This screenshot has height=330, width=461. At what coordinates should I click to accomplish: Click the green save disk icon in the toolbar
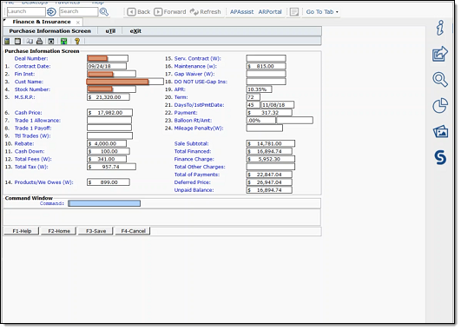(x=63, y=41)
